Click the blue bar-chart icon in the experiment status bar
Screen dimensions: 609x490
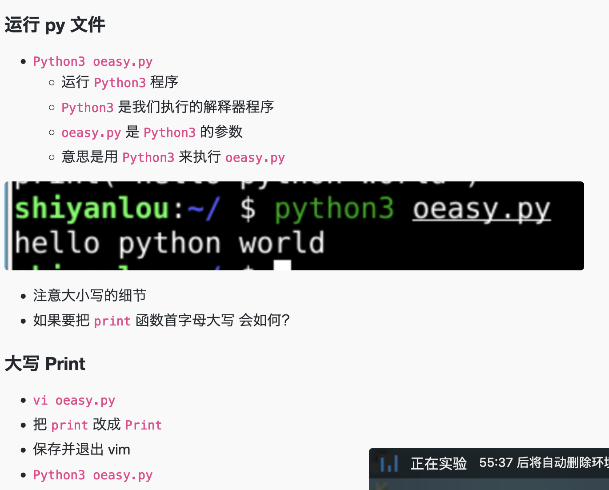click(389, 464)
